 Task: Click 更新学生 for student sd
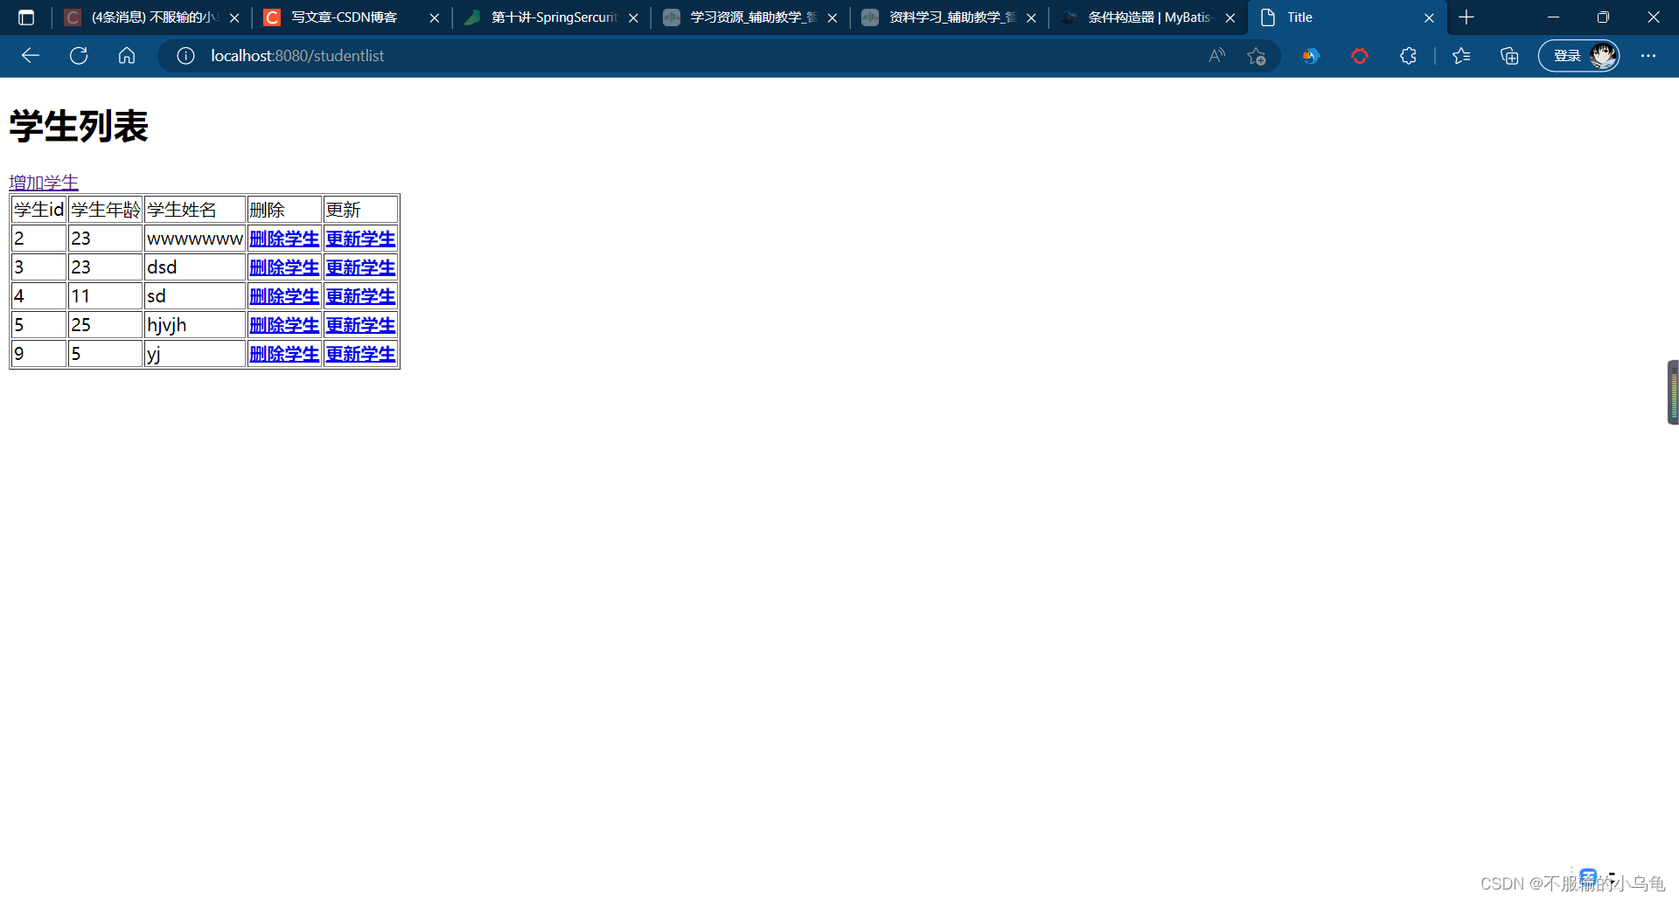(x=360, y=296)
